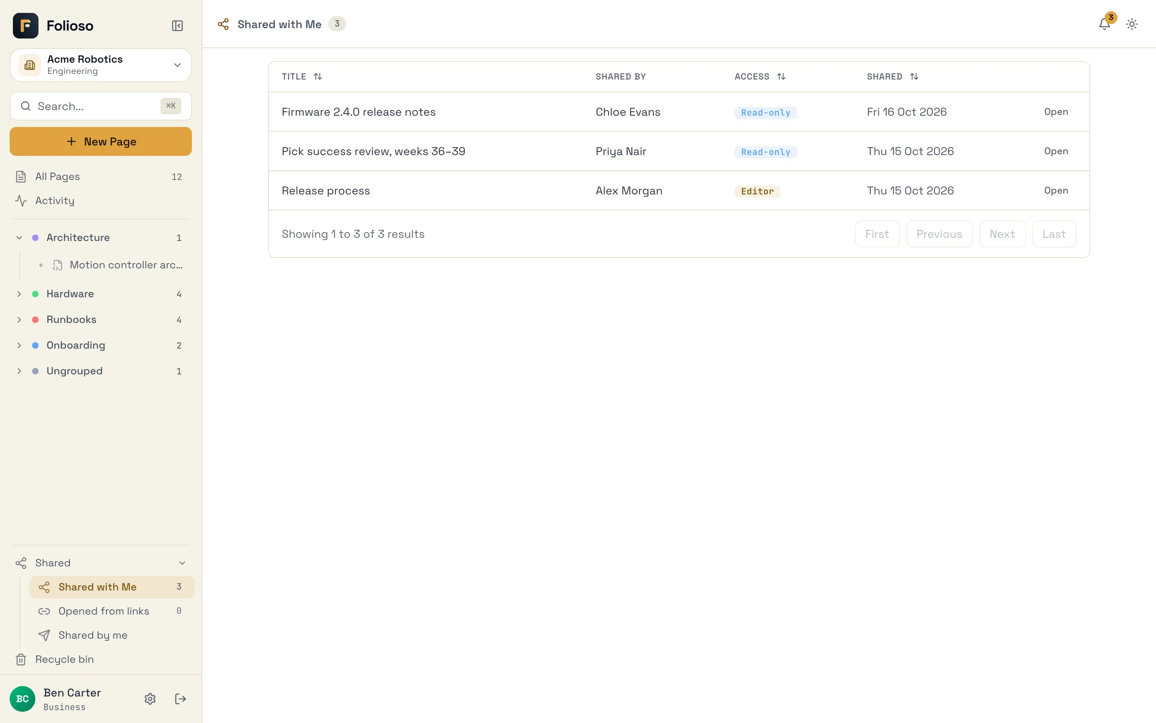Open the Activity view
This screenshot has height=723, width=1156.
(x=101, y=201)
